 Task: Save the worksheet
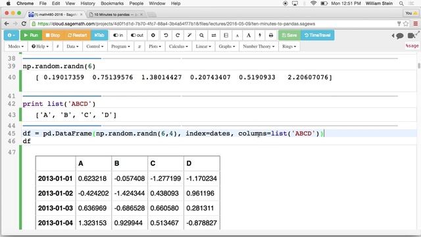(x=289, y=35)
